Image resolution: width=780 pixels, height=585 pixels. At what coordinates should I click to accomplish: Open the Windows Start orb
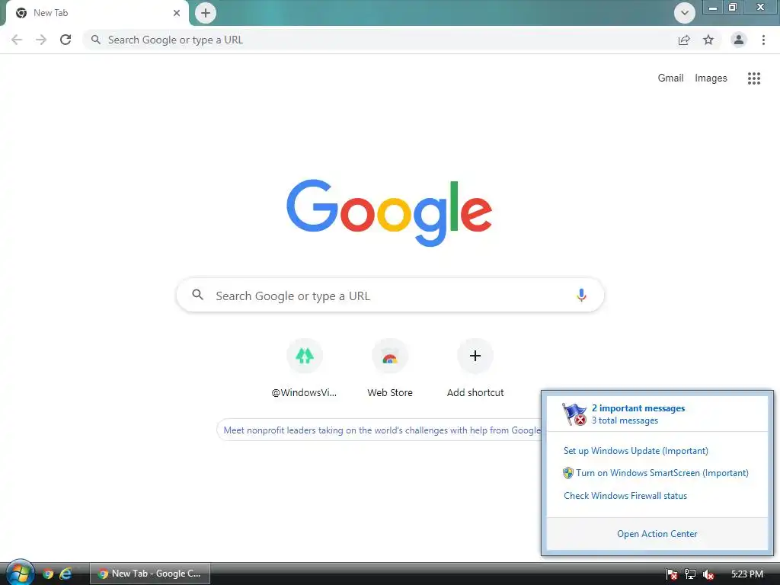point(20,573)
